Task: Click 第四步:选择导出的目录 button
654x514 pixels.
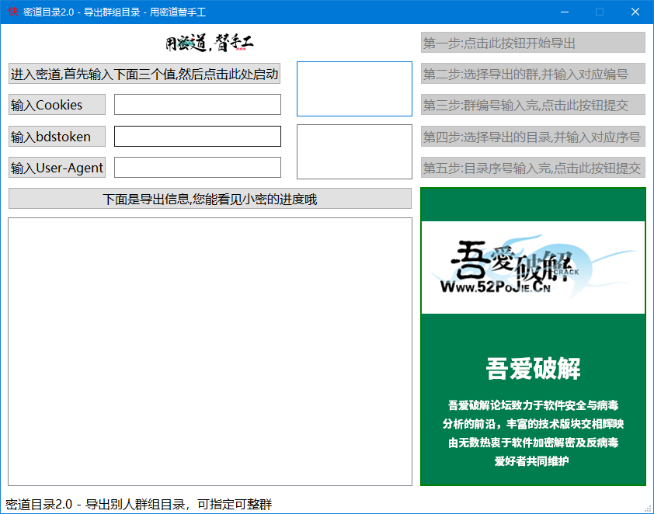Action: (x=533, y=137)
